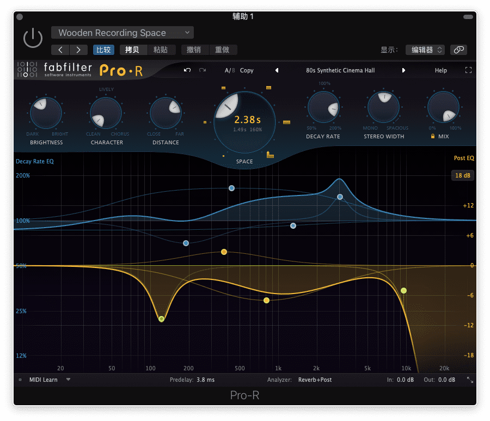The width and height of the screenshot is (490, 421).
Task: Click the small status dot beside MIDI Learn
Action: [20, 380]
